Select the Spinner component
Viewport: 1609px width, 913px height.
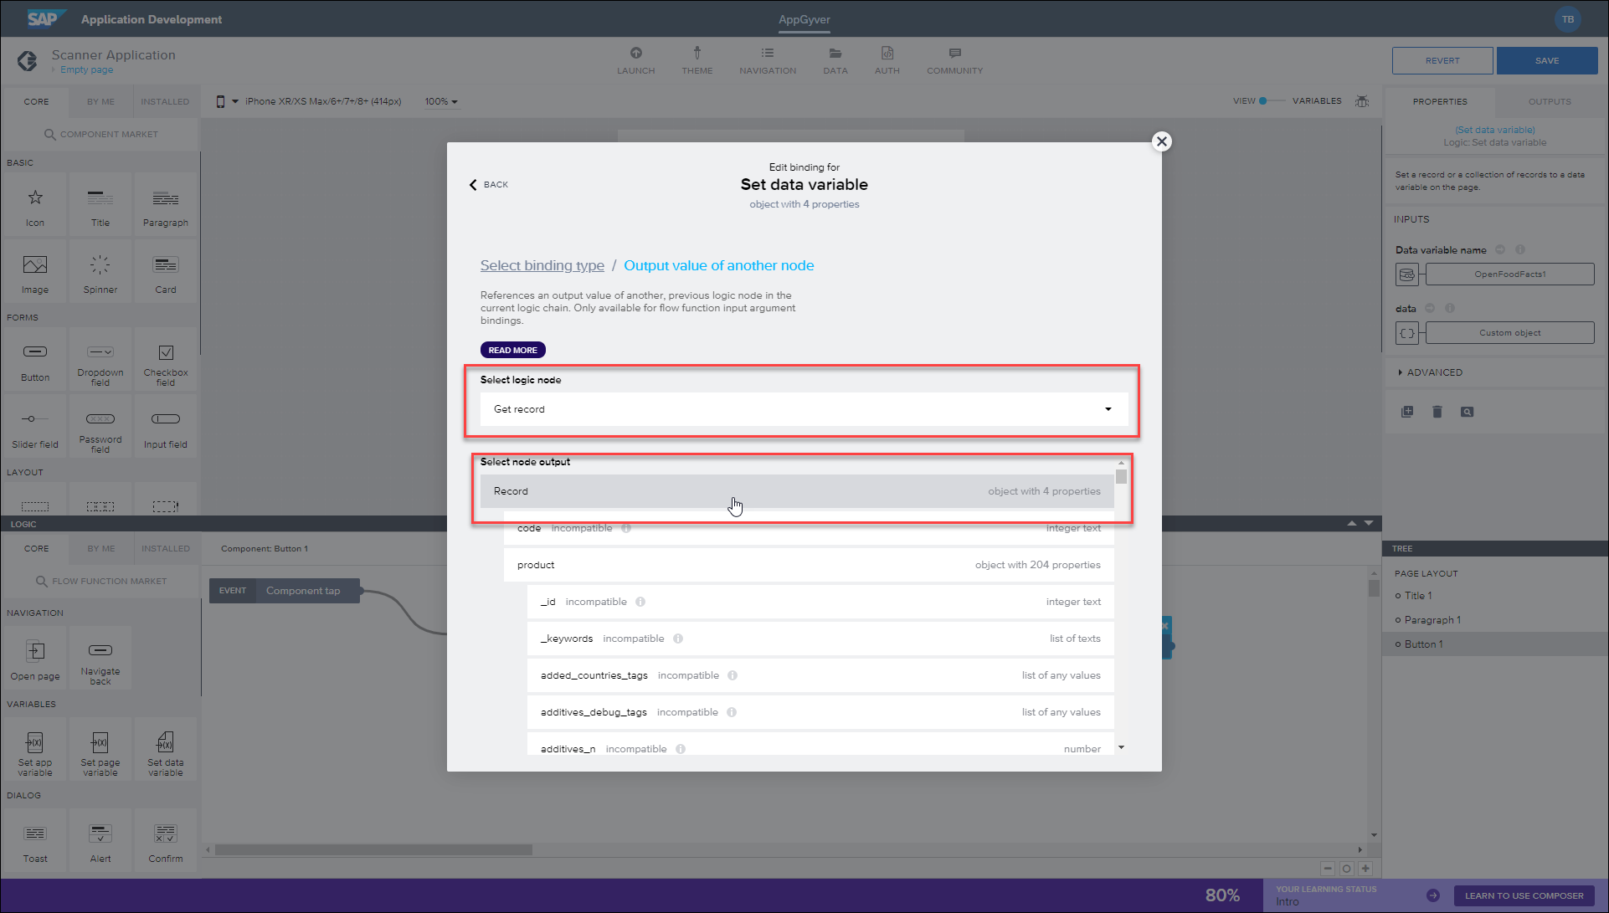[x=100, y=273]
